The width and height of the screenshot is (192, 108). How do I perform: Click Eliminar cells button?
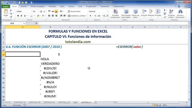click(151, 13)
